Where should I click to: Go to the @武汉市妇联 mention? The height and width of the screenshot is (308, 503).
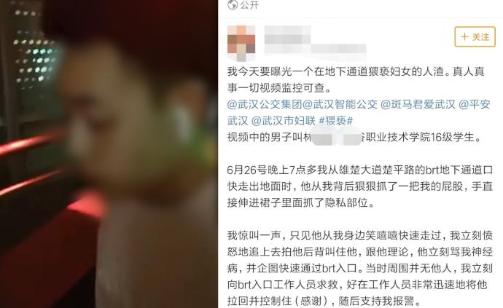pyautogui.click(x=284, y=121)
